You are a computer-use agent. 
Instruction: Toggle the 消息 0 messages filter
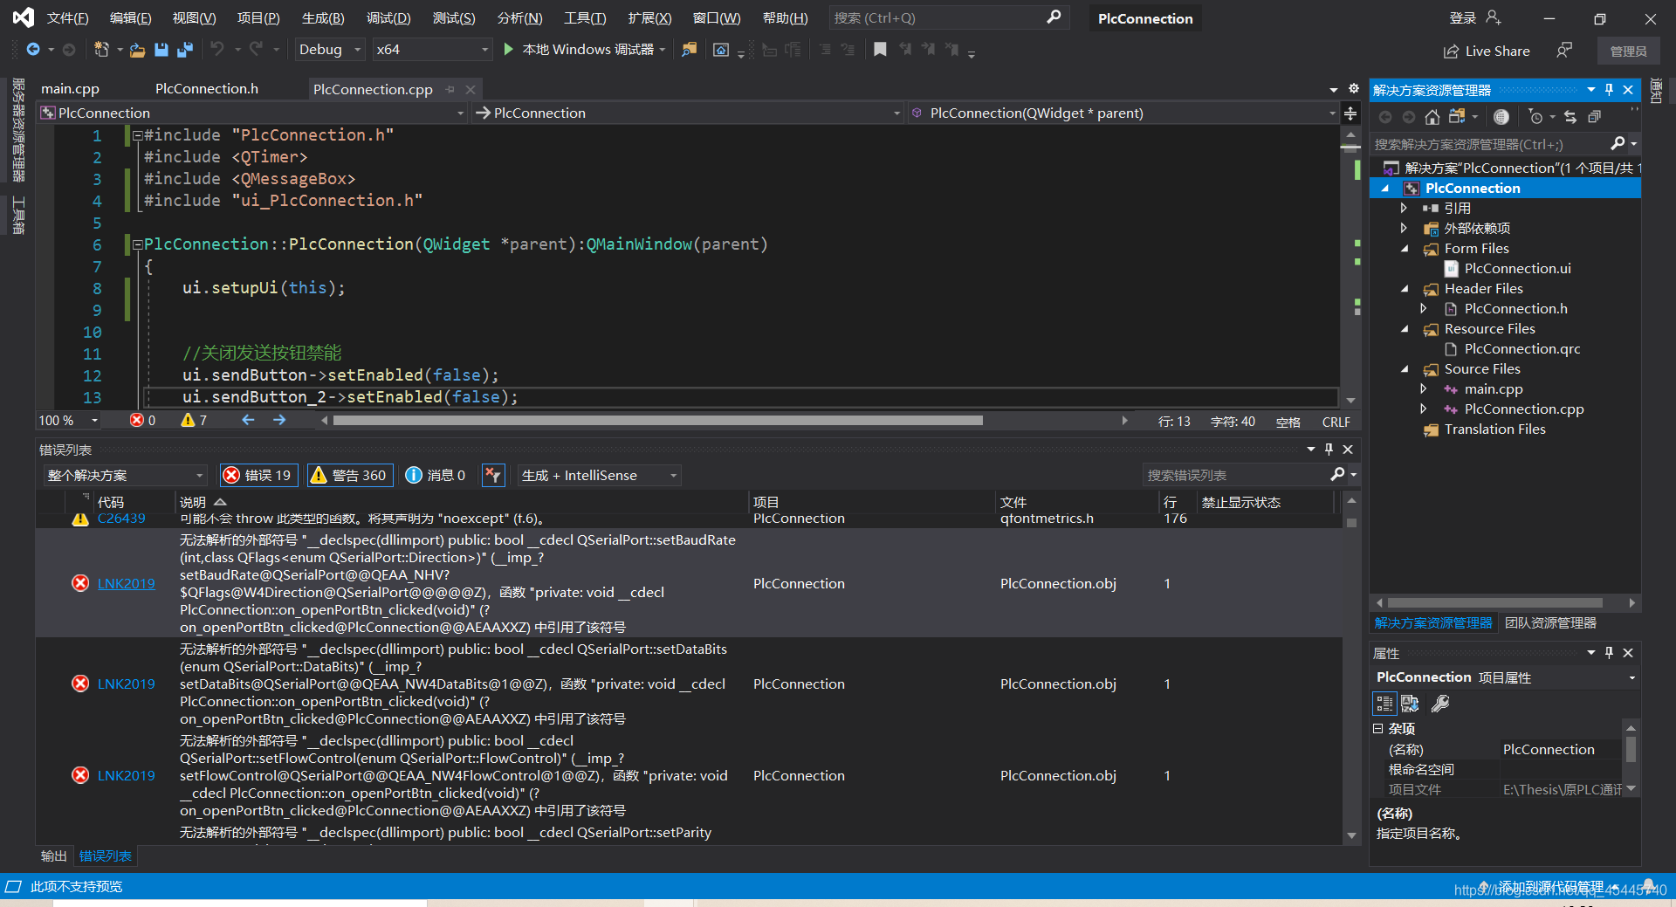point(435,475)
